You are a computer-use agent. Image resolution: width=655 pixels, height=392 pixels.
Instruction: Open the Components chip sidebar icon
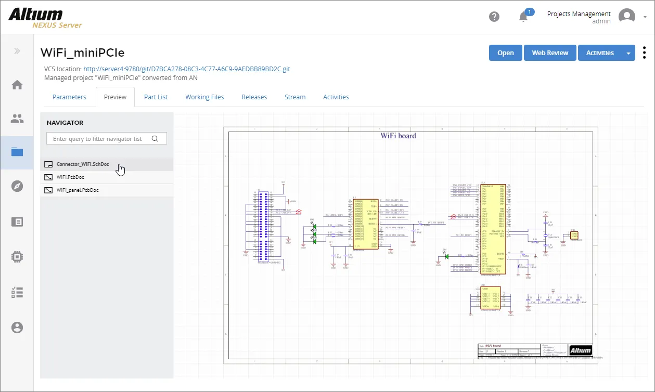(17, 256)
